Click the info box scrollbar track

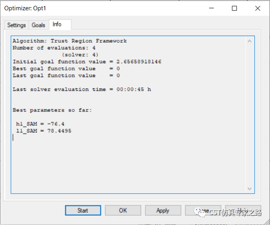click(x=249, y=115)
